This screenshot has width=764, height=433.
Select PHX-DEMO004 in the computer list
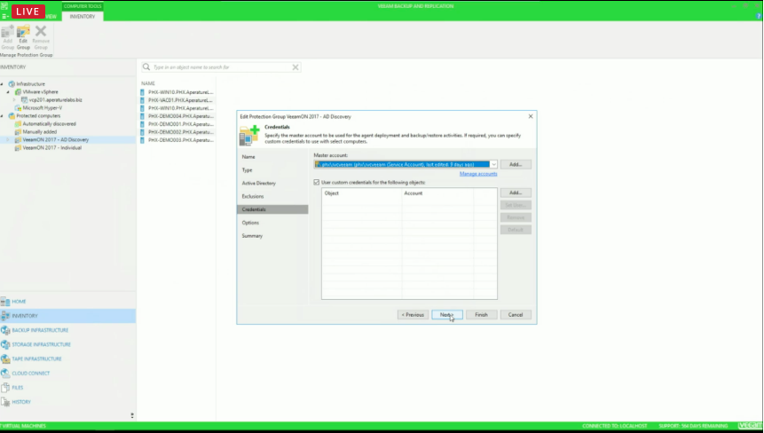coord(176,115)
